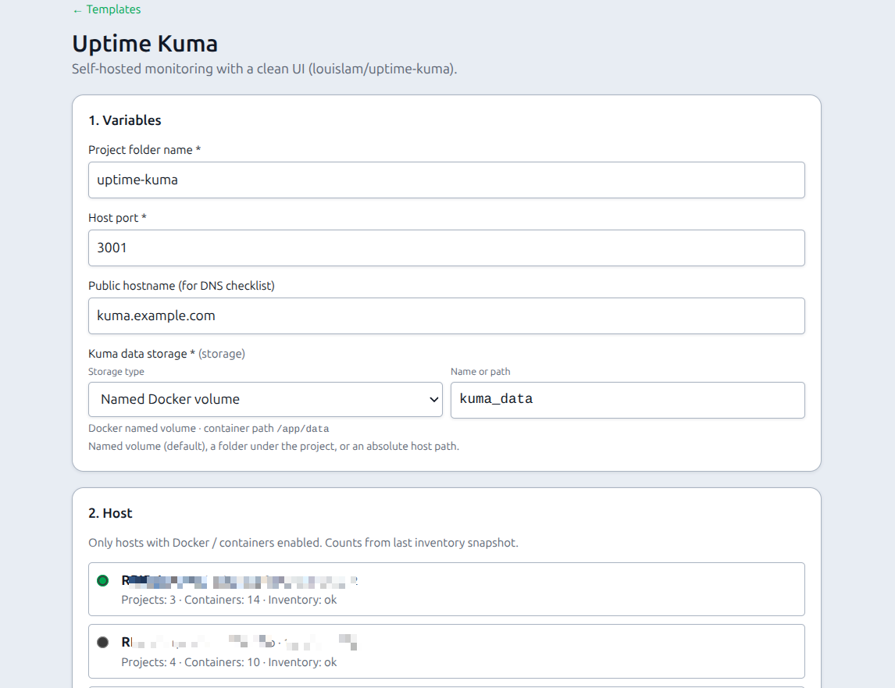This screenshot has height=688, width=895.
Task: Click the 'Only hosts with Docker' description
Action: [x=303, y=543]
